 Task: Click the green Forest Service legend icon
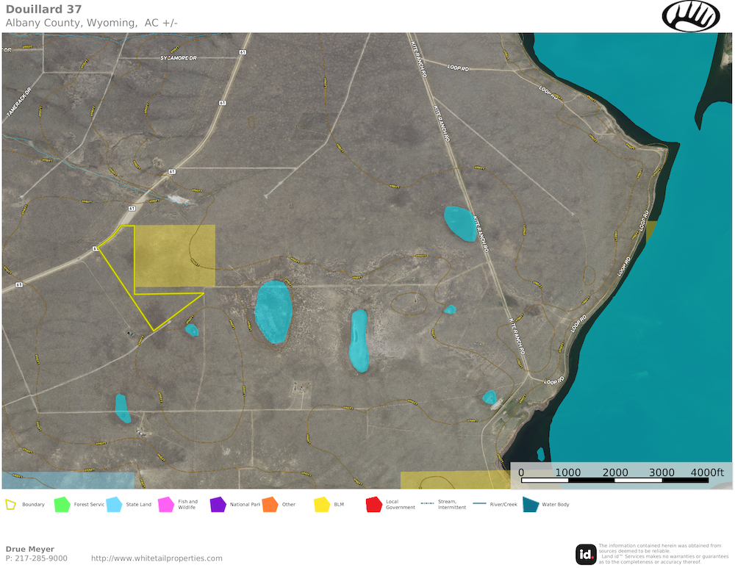pos(62,505)
